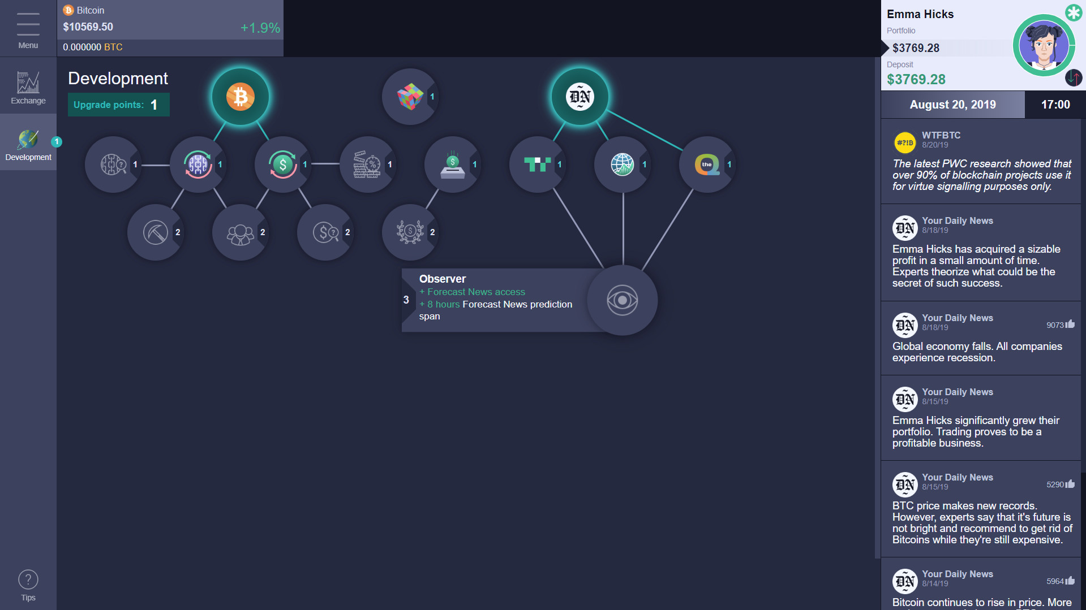Click the blockchain question-mark skill node
The height and width of the screenshot is (610, 1086).
pos(113,165)
